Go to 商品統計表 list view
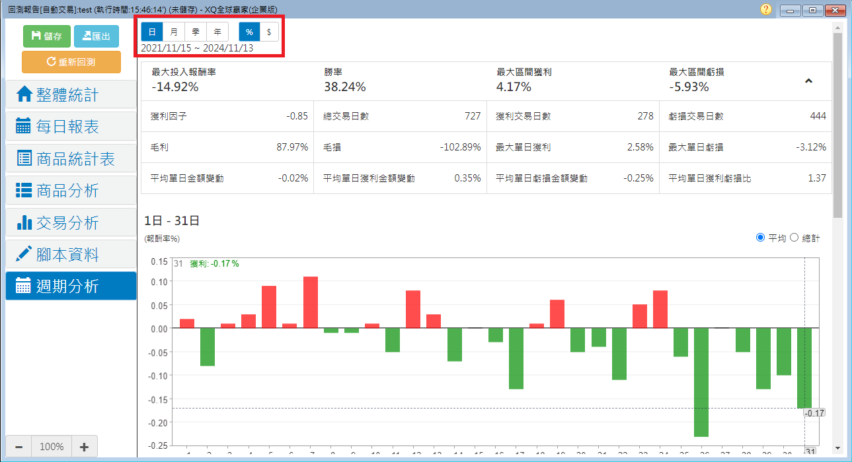Viewport: 852px width, 462px height. (71, 159)
